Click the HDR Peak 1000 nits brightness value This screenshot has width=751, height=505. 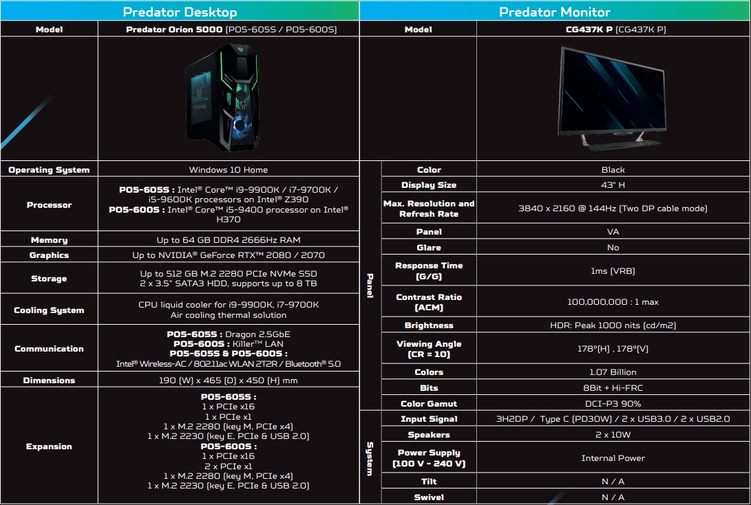612,325
